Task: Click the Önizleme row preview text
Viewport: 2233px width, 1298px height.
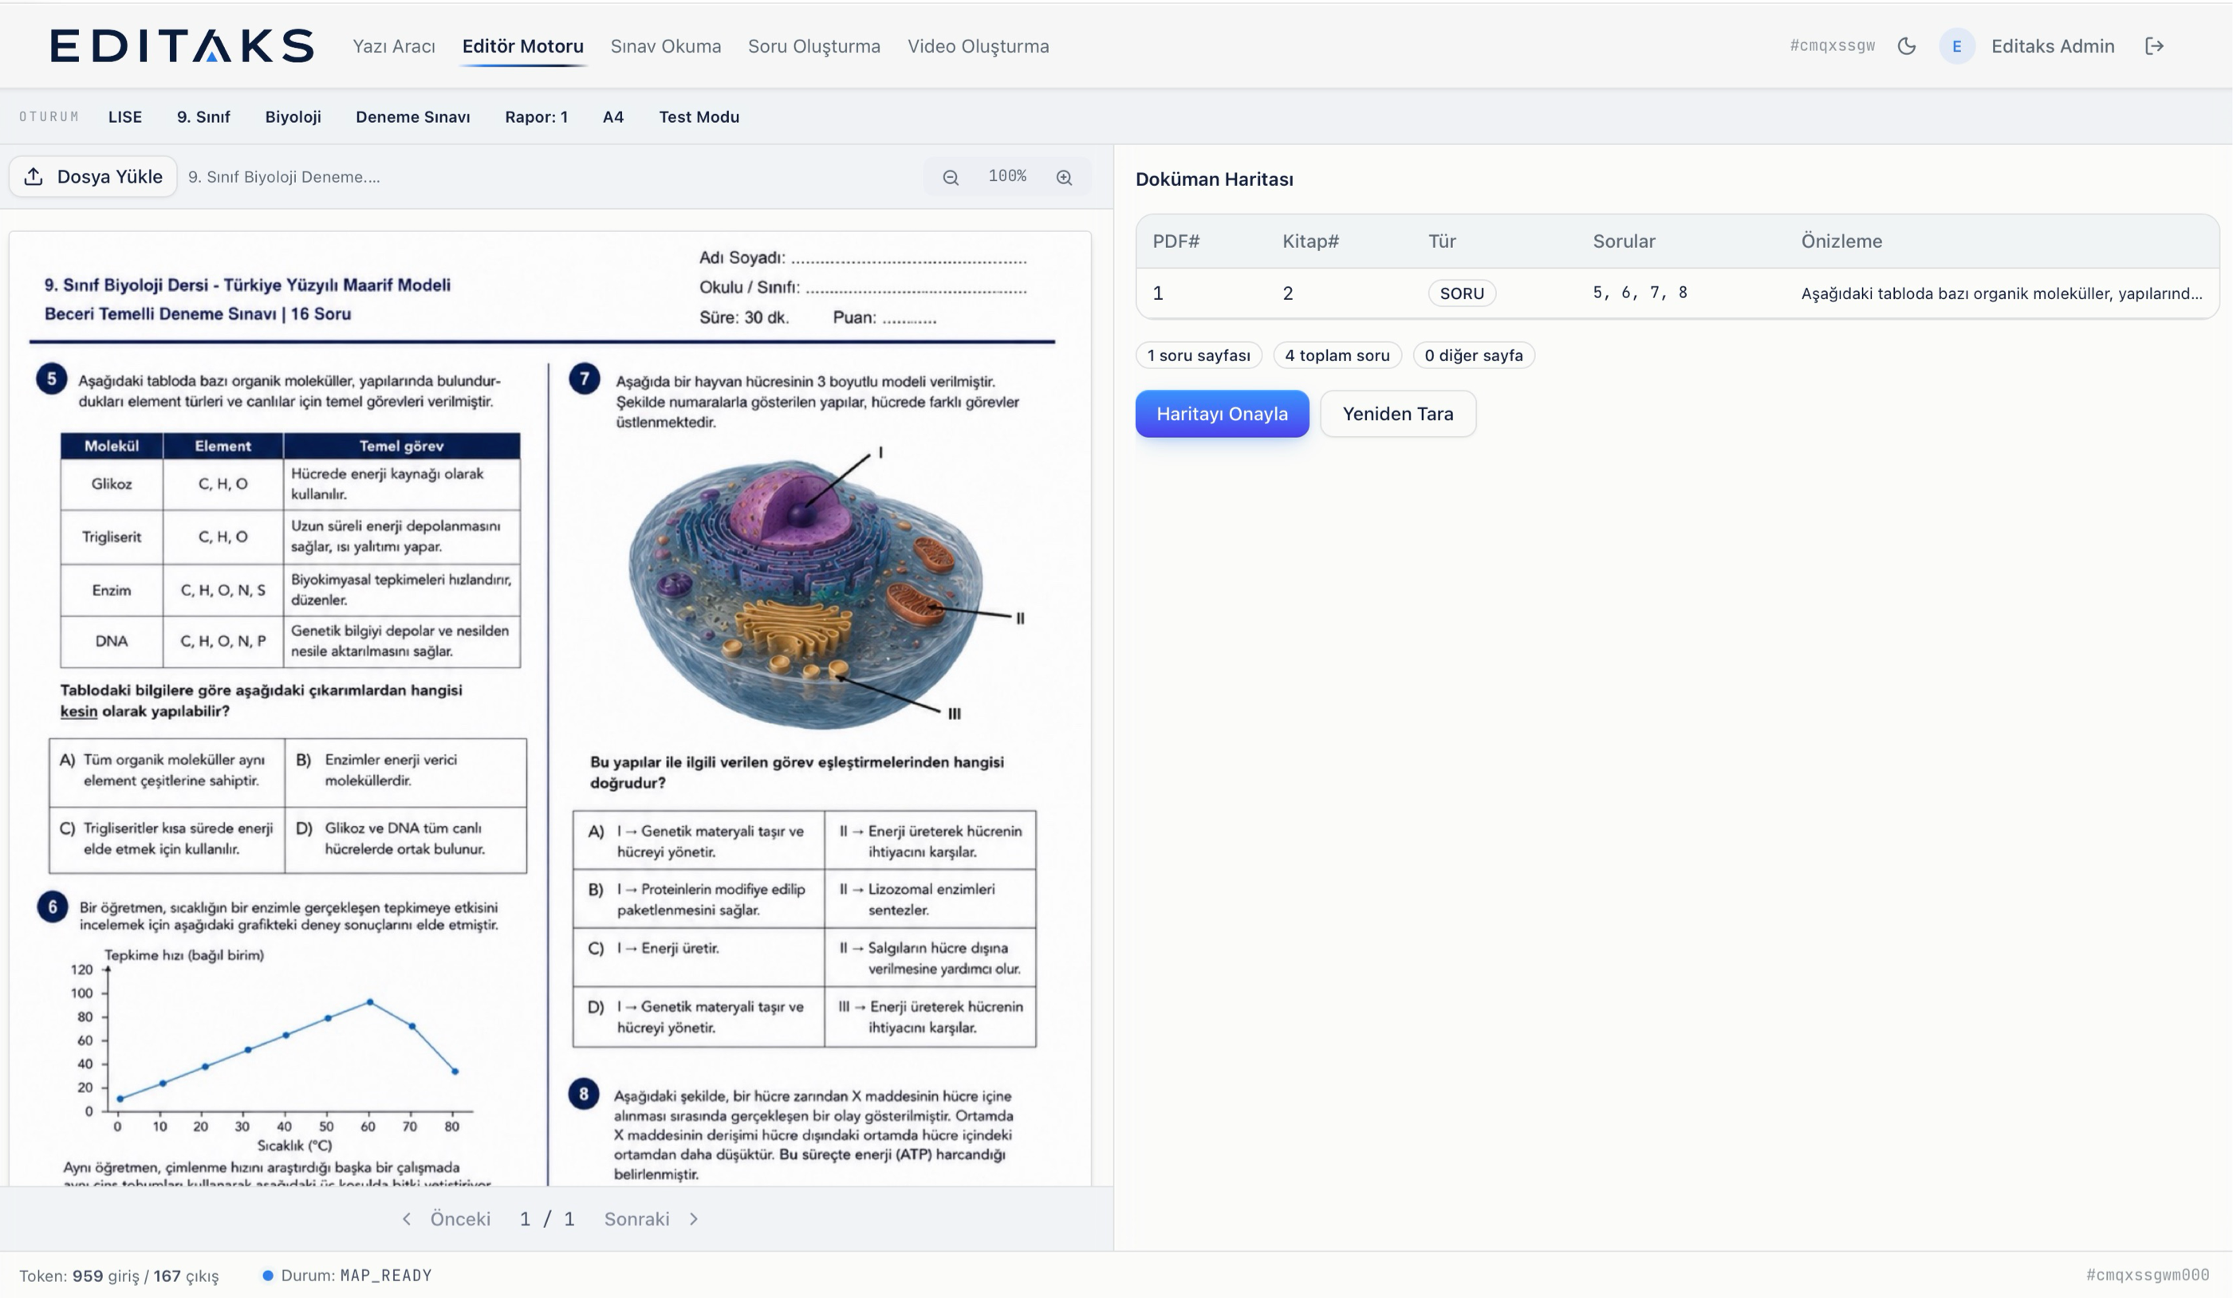Action: (2001, 293)
